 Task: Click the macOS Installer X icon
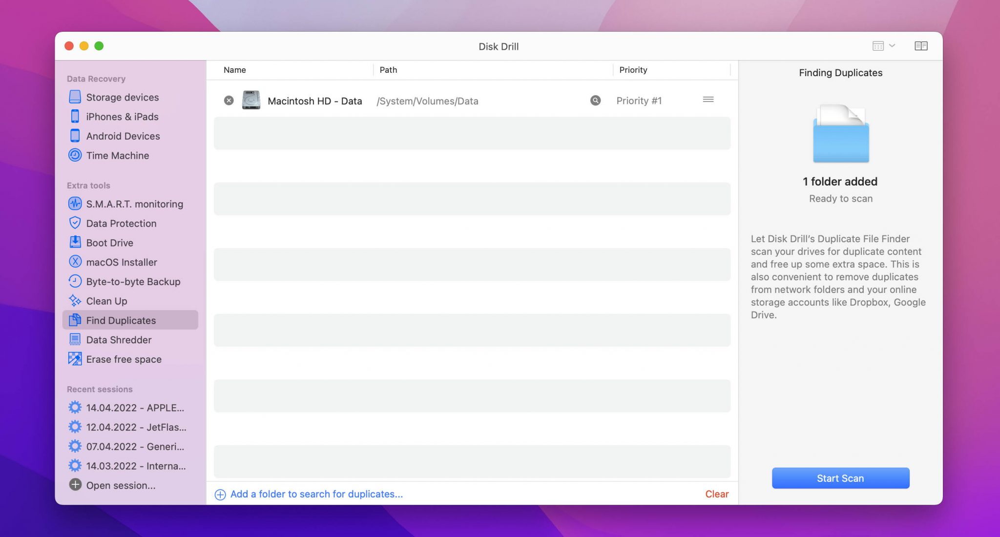click(75, 262)
